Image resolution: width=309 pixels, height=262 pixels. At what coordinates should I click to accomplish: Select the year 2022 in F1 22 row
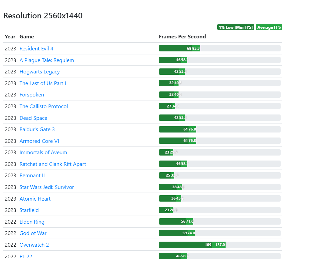pyautogui.click(x=10, y=256)
